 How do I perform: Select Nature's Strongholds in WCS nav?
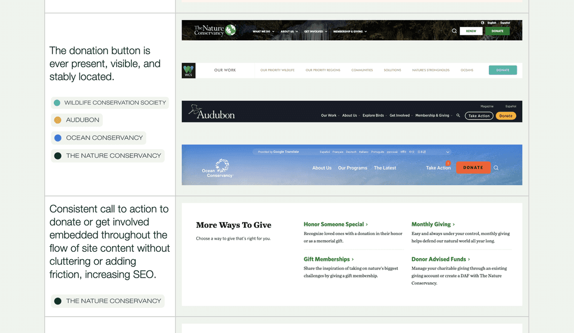(431, 70)
